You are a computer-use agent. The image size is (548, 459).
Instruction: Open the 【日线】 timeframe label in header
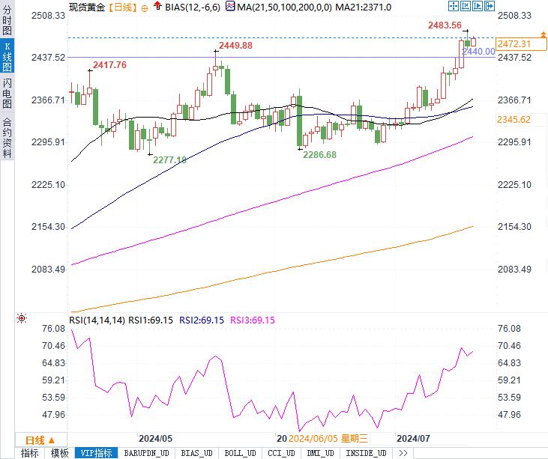pos(121,7)
